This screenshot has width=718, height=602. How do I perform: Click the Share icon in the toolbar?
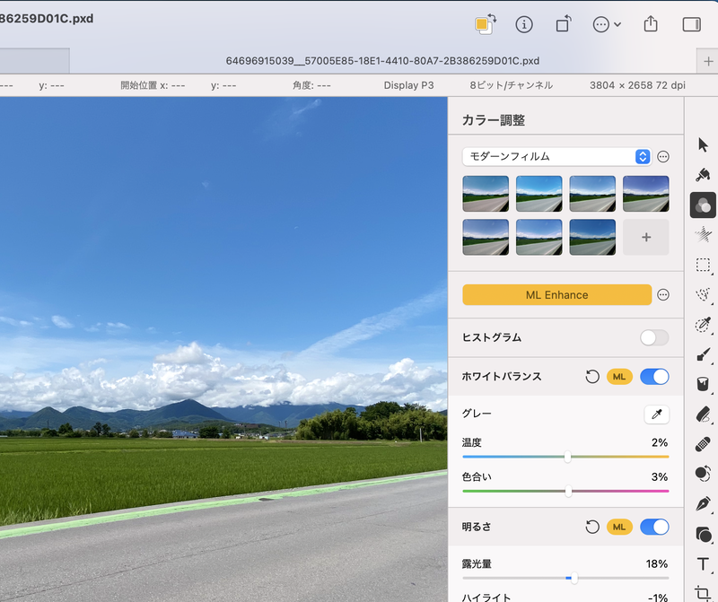651,24
